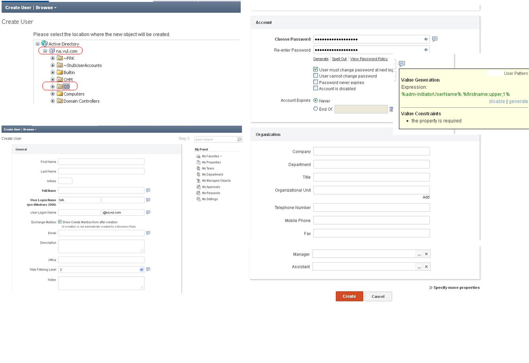529x363 pixels.
Task: Click the ~FRK organizational unit icon
Action: tap(60, 58)
